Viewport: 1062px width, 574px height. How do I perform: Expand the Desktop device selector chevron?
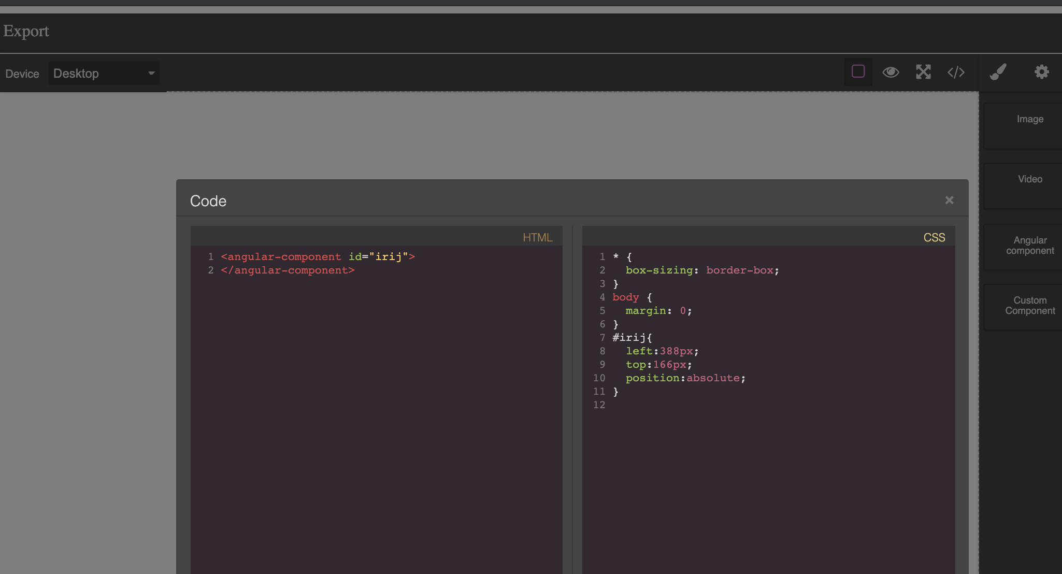click(150, 73)
